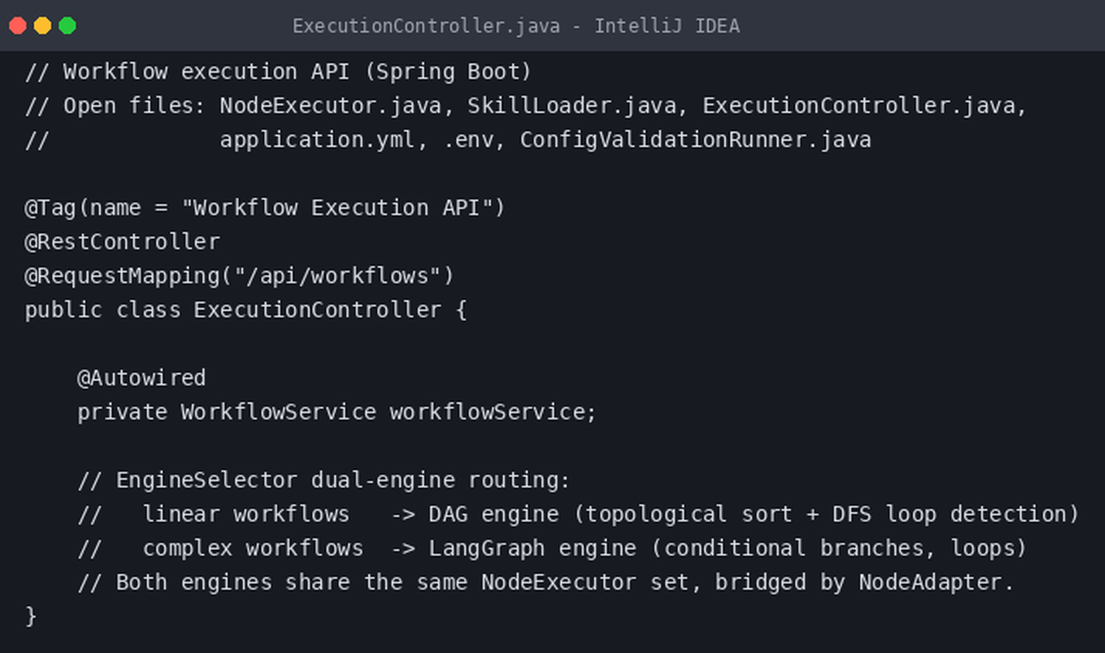Close the IntelliJ window with red button
1105x653 pixels.
point(18,26)
